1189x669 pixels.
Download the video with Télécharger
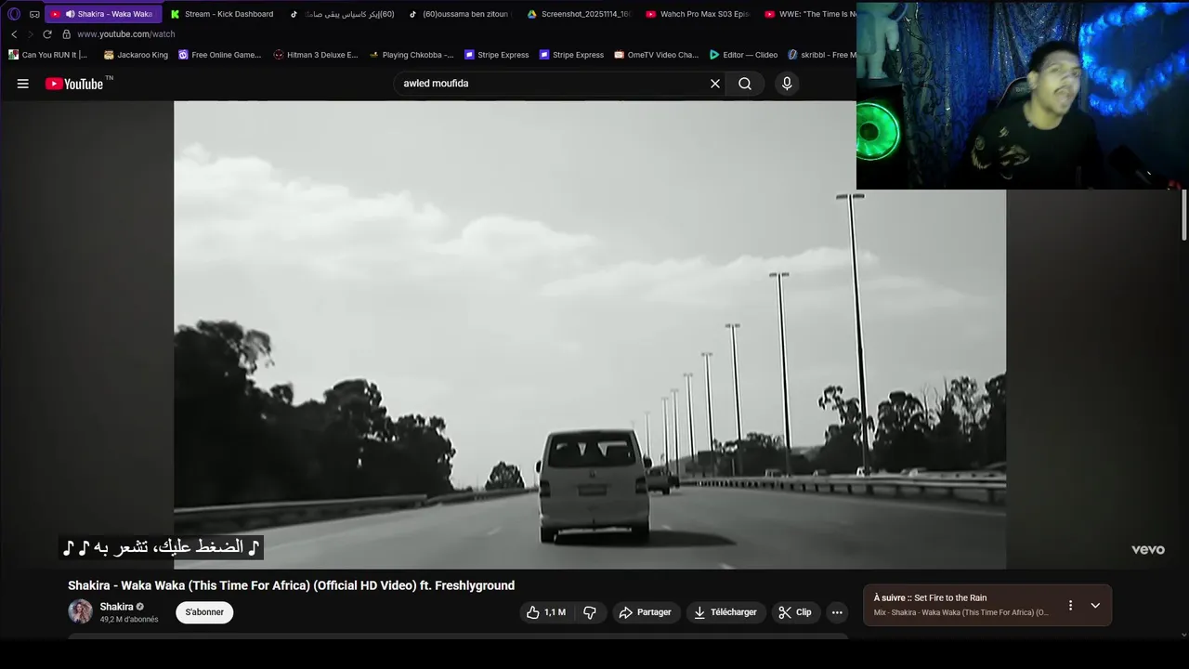coord(725,612)
